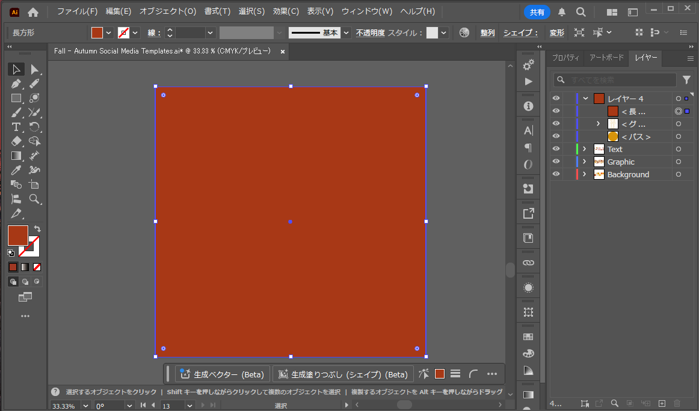Pick the Rectangle tool

[16, 98]
